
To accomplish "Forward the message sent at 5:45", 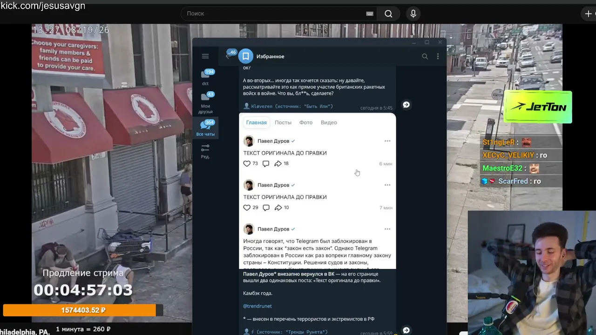I will tap(406, 105).
